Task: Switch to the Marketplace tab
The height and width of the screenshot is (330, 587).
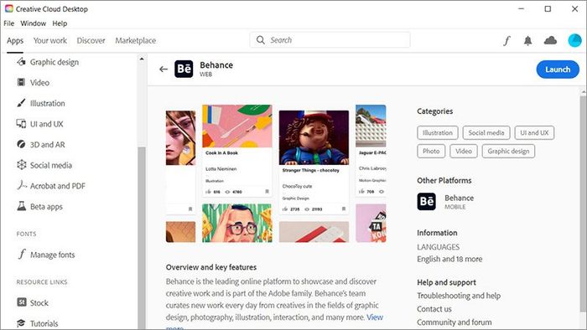Action: [136, 40]
